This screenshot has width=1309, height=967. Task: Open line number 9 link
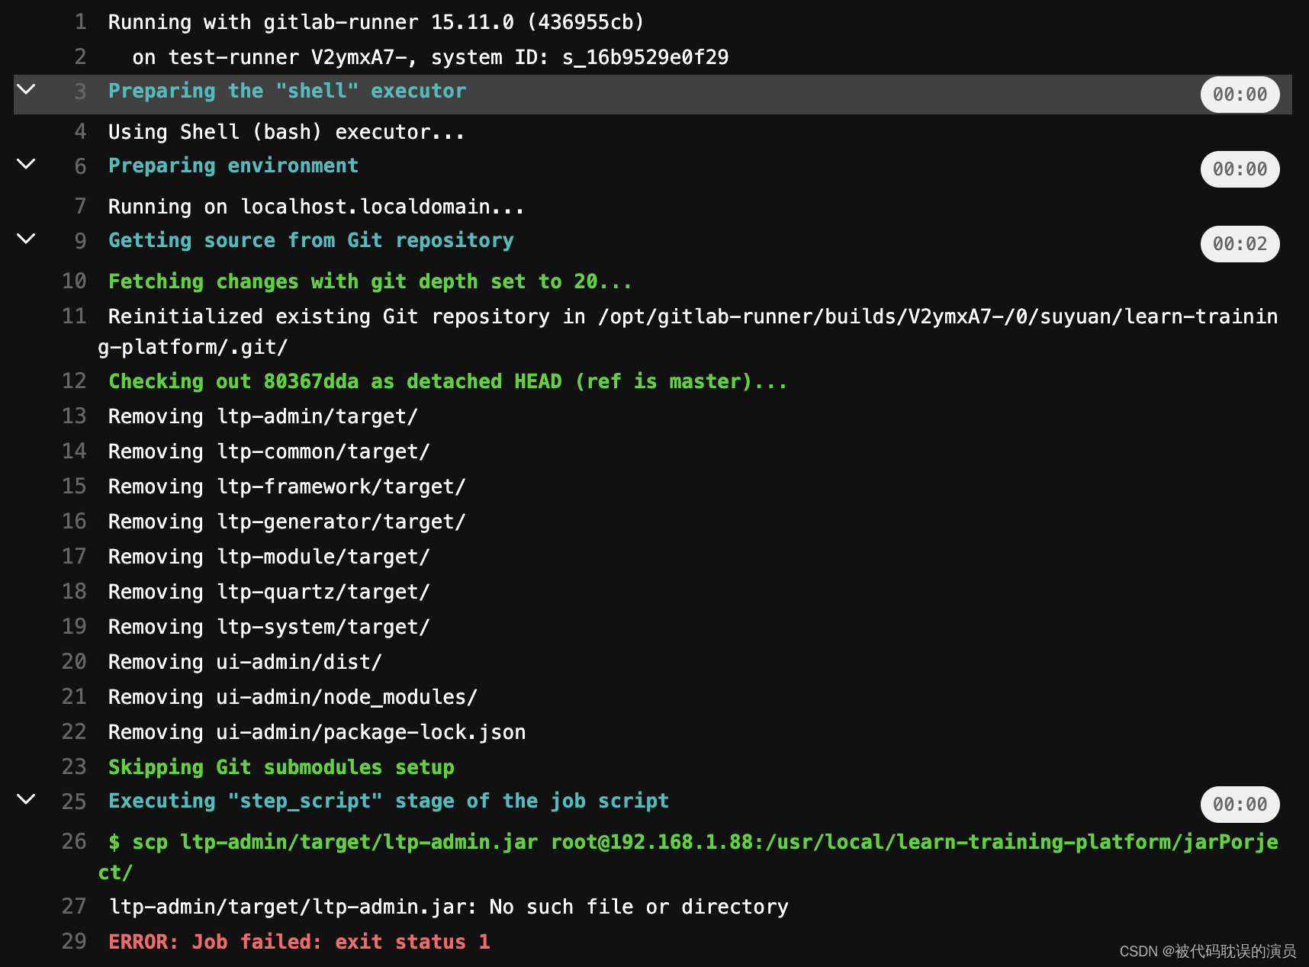80,241
